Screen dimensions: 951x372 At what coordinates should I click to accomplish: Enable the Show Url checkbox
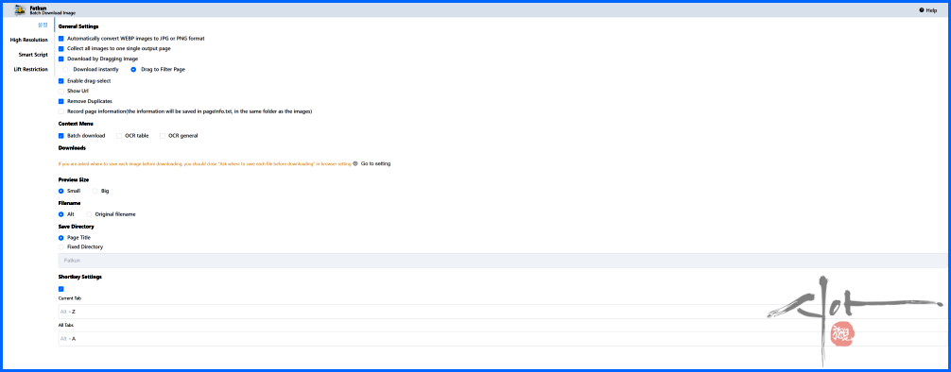pyautogui.click(x=61, y=91)
